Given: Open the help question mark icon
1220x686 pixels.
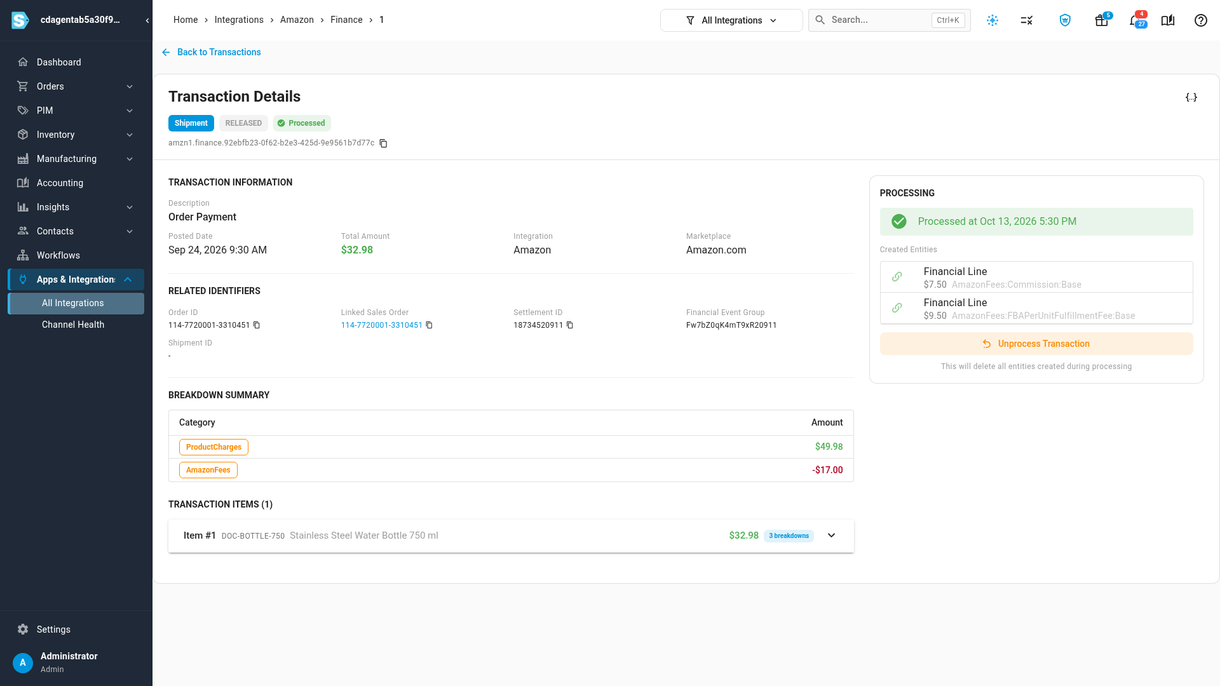Looking at the screenshot, I should 1200,20.
